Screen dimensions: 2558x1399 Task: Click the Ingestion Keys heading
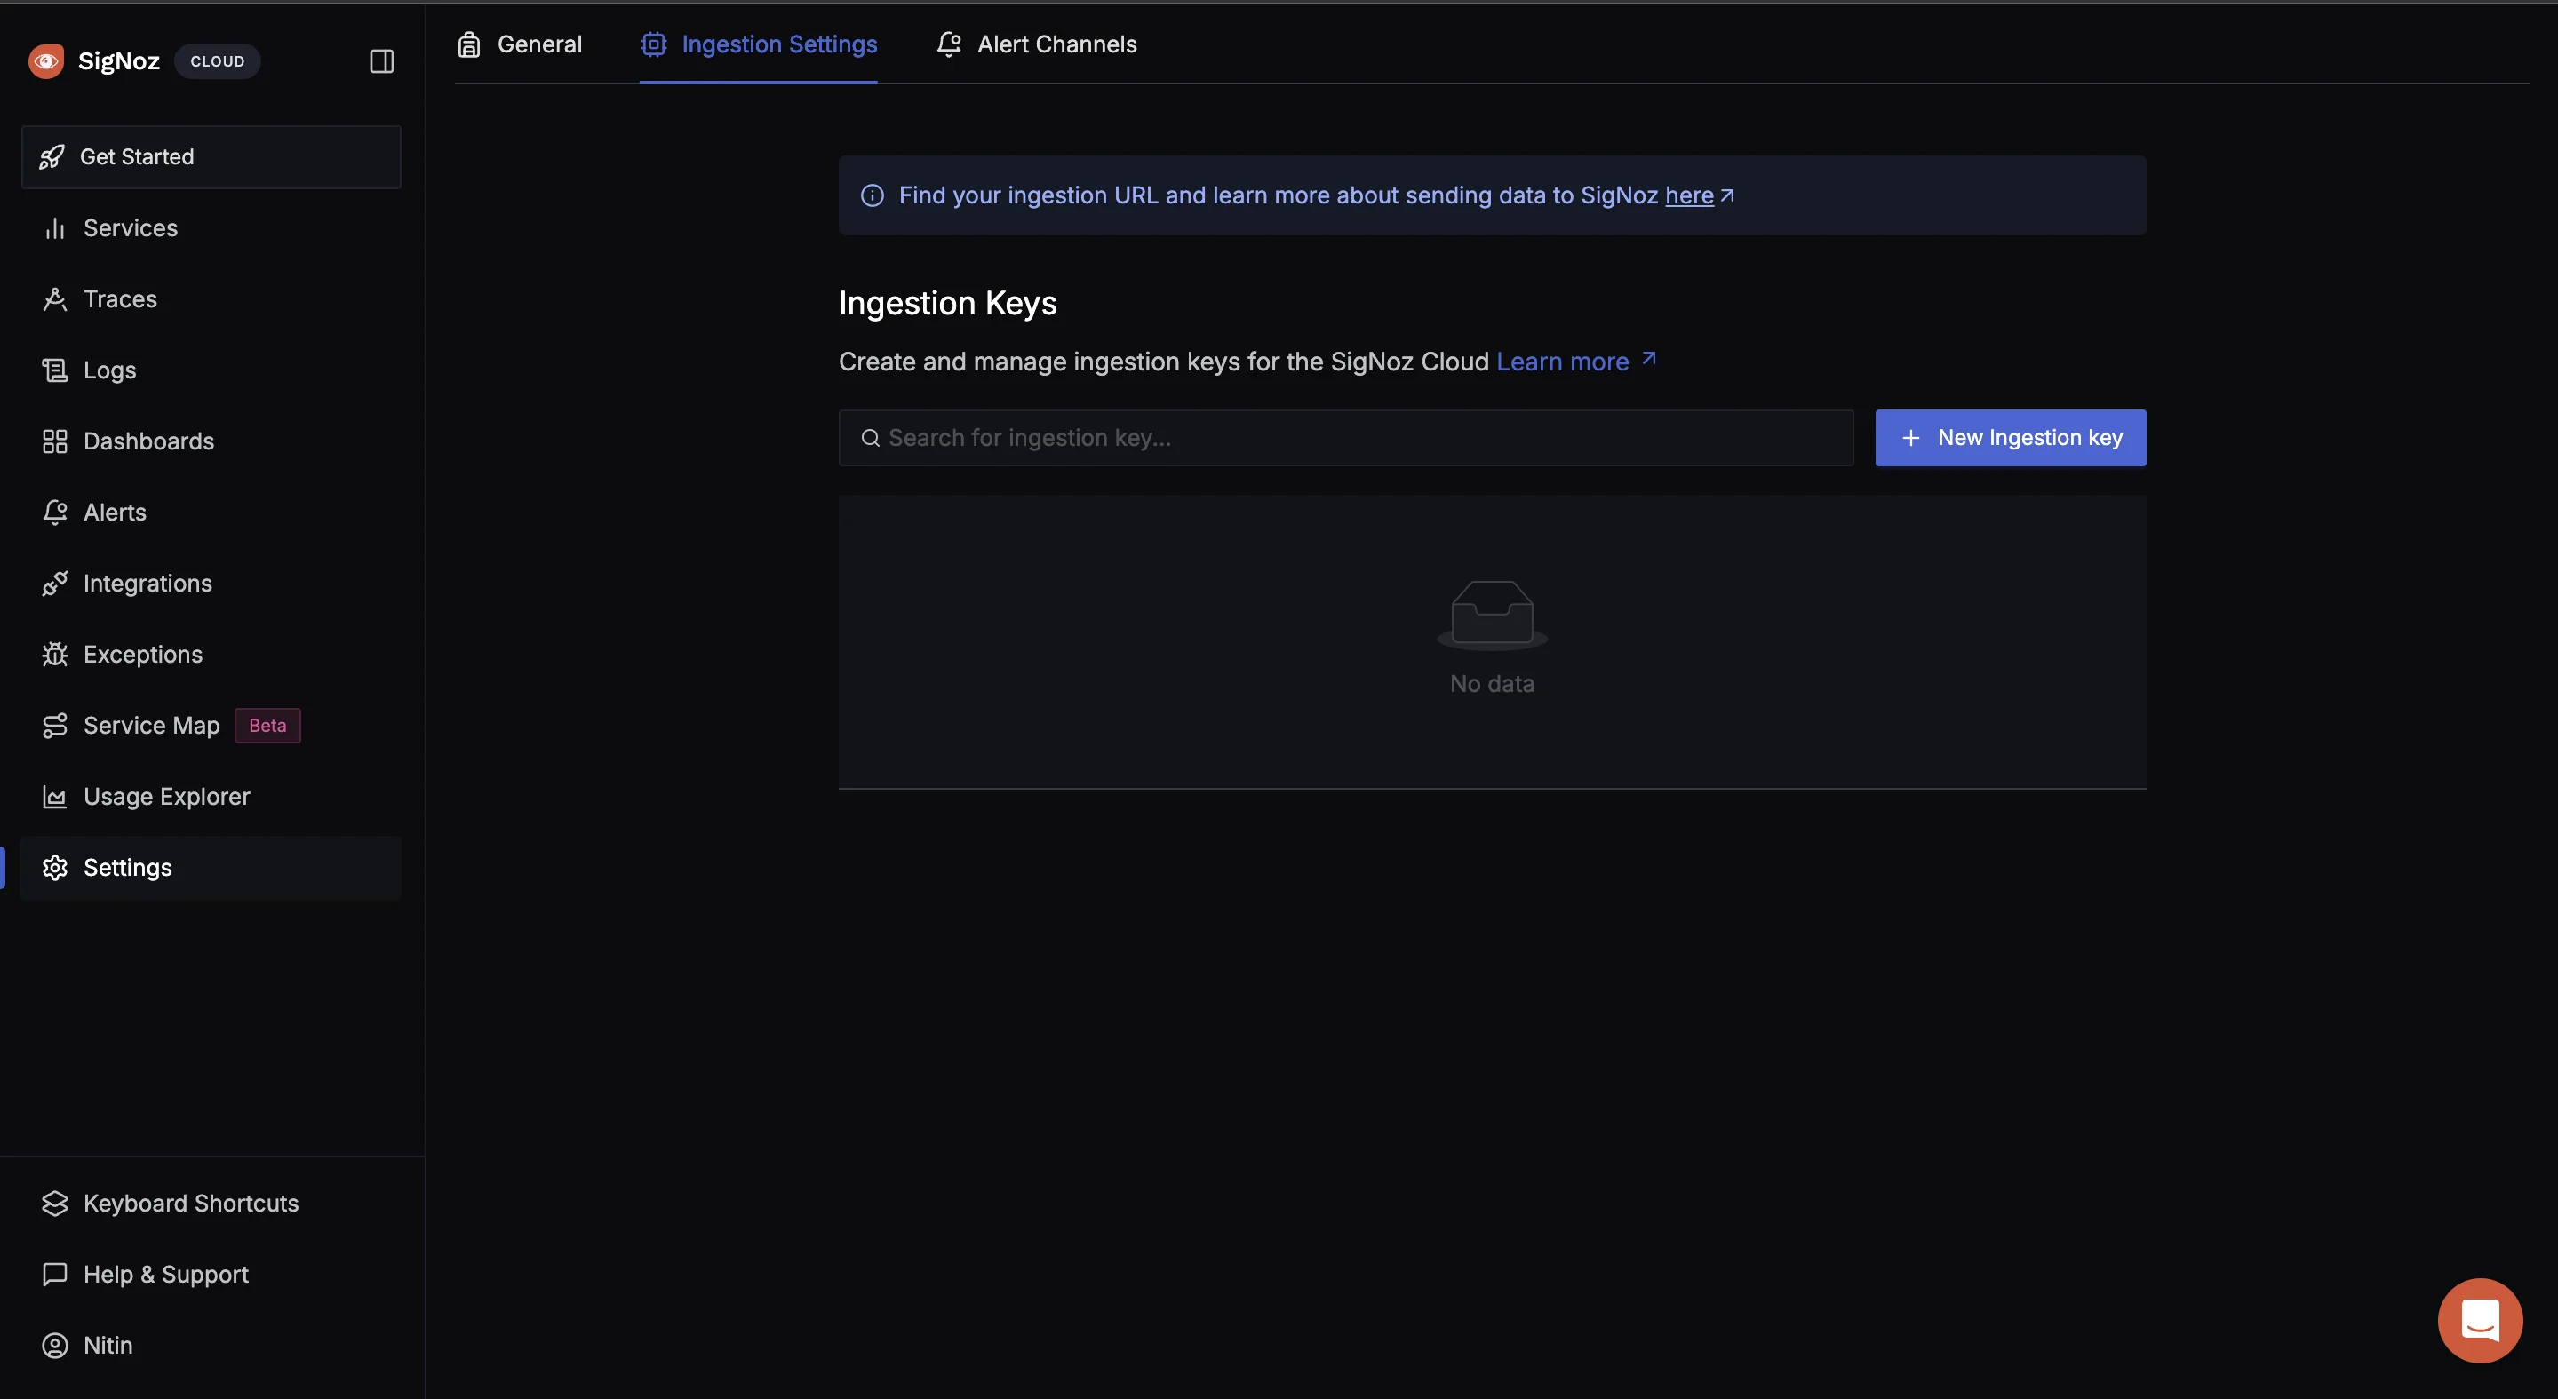(947, 303)
